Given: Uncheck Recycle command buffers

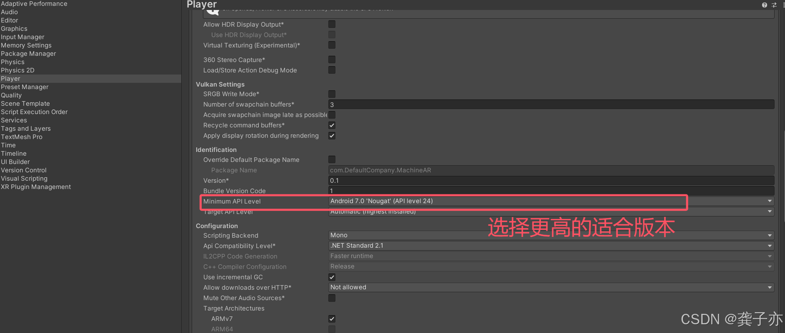Looking at the screenshot, I should click(332, 125).
